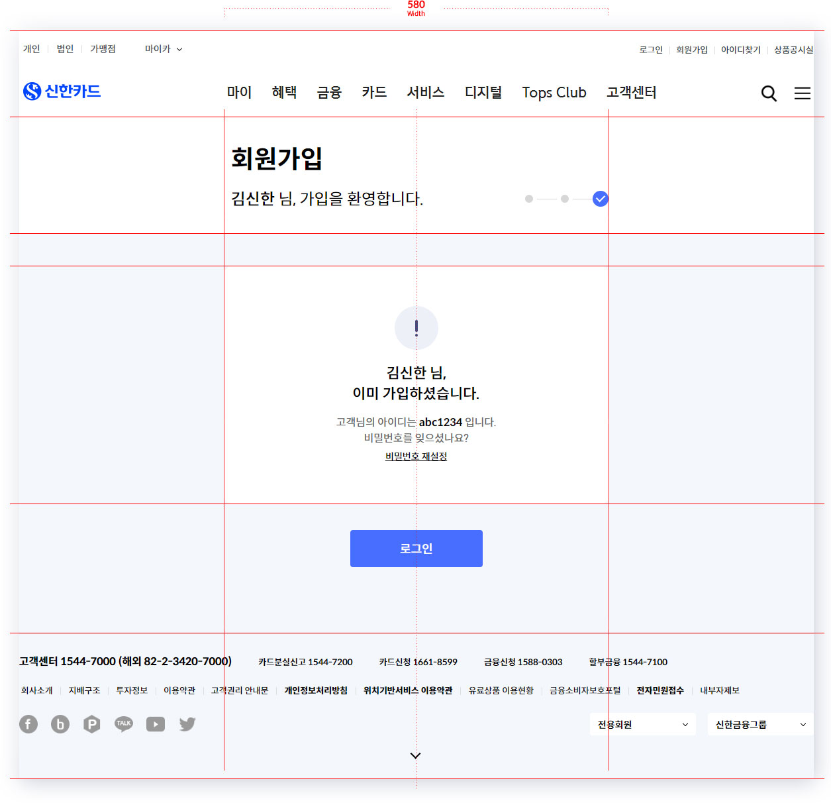Viewport: 831px width, 803px height.
Task: Open the 신한금융그룹 dropdown
Action: coord(761,724)
